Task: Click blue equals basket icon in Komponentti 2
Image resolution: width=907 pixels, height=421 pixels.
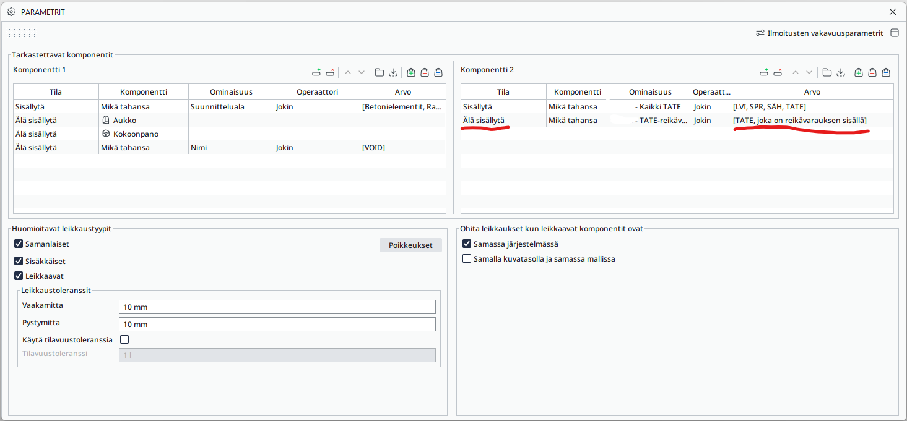Action: tap(886, 72)
